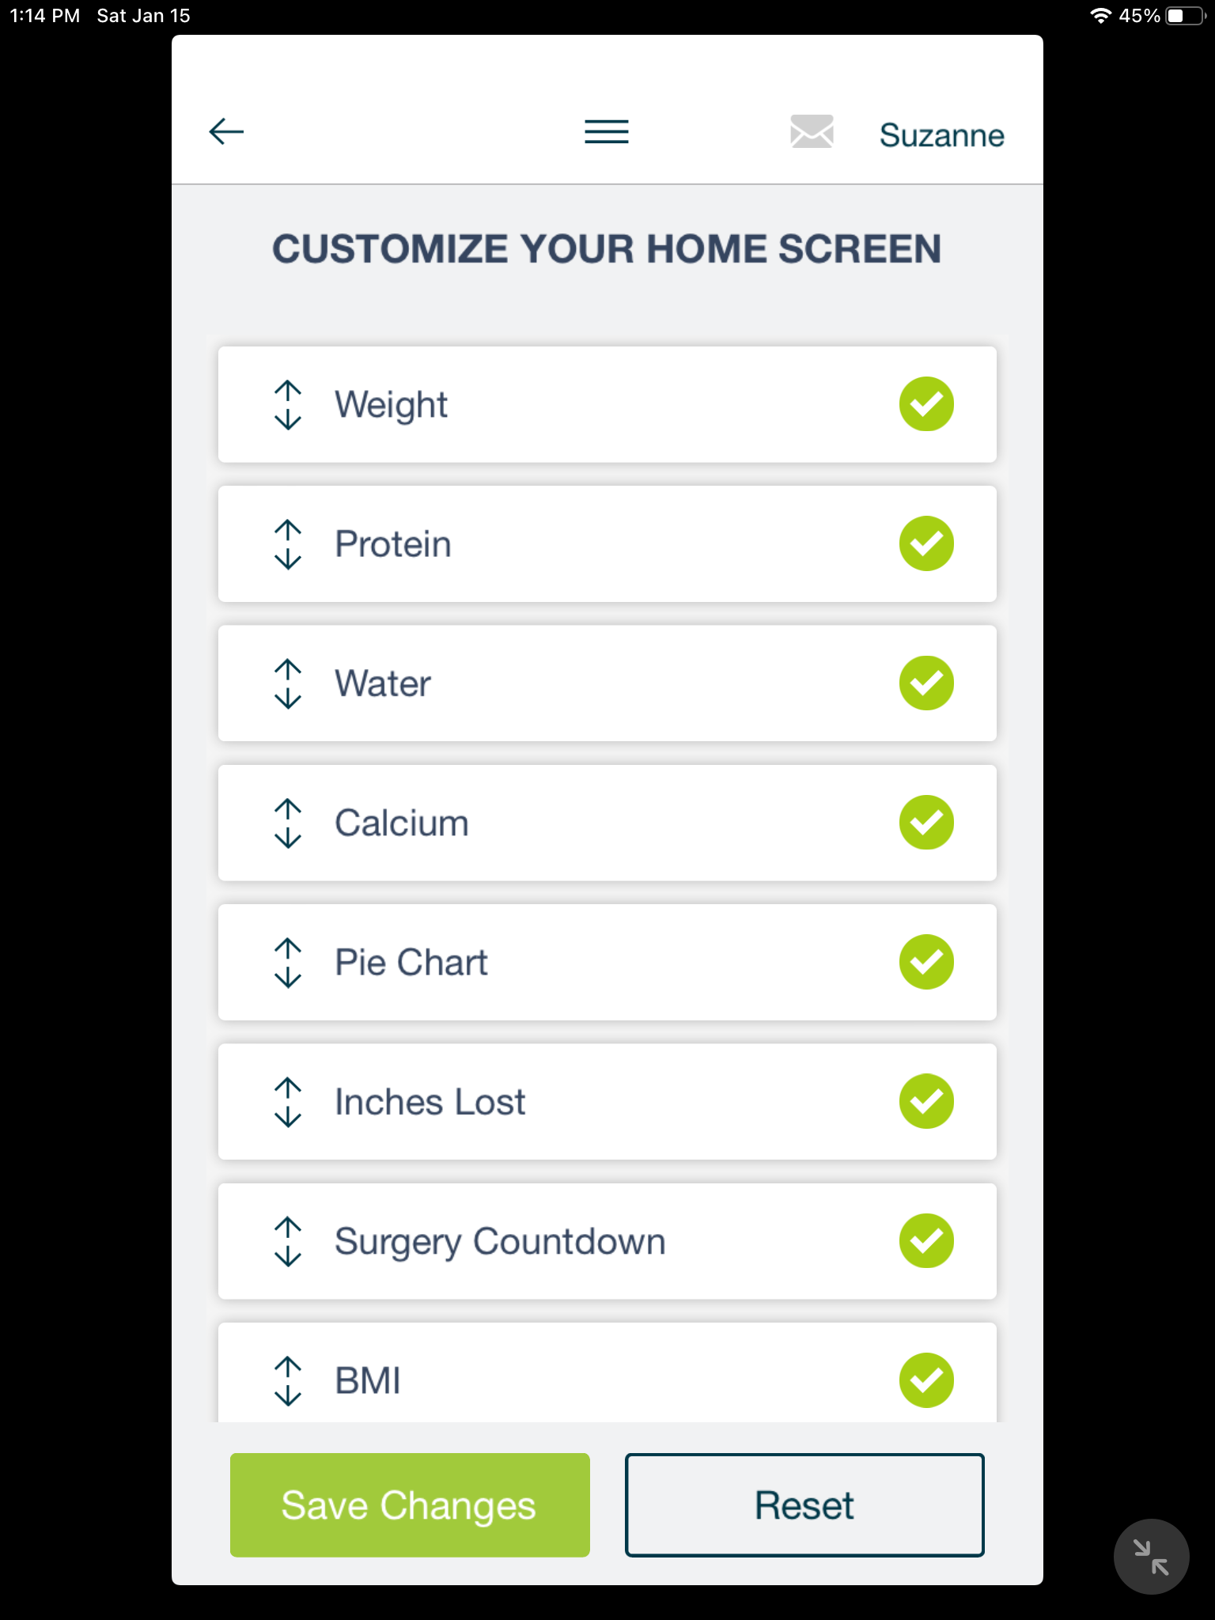This screenshot has height=1620, width=1215.
Task: Click the Reset button
Action: coord(804,1505)
